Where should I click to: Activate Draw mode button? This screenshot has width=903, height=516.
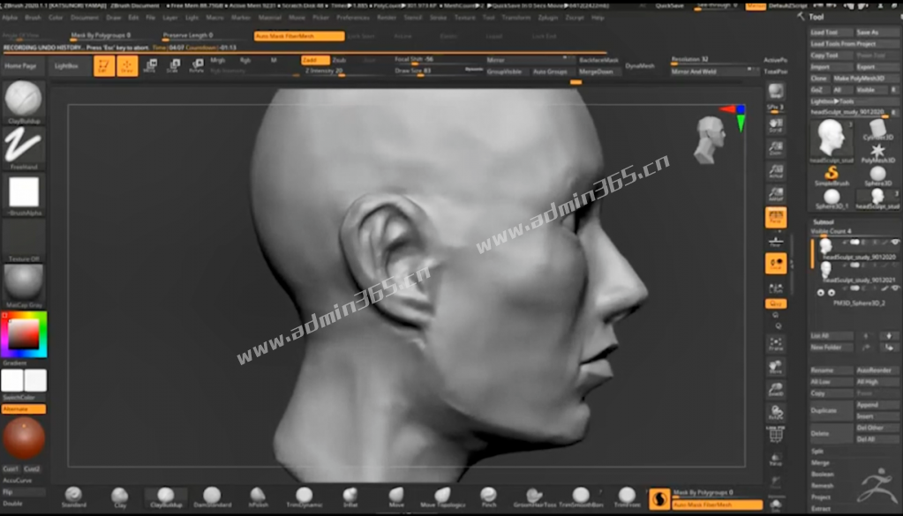click(x=127, y=66)
